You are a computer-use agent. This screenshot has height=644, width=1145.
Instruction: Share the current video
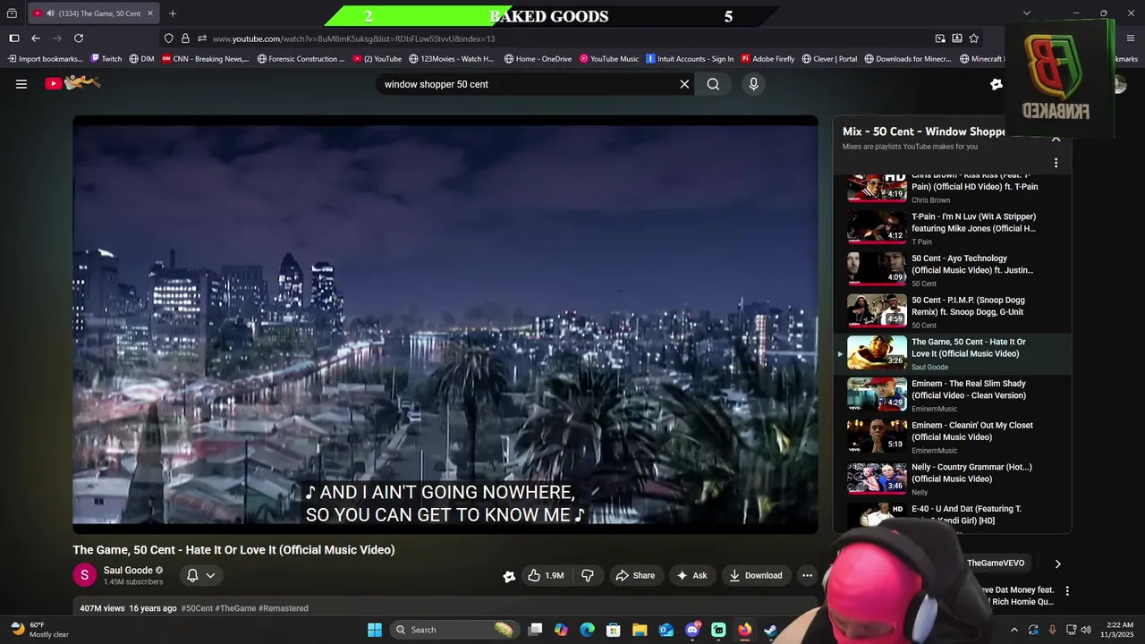[x=635, y=575]
